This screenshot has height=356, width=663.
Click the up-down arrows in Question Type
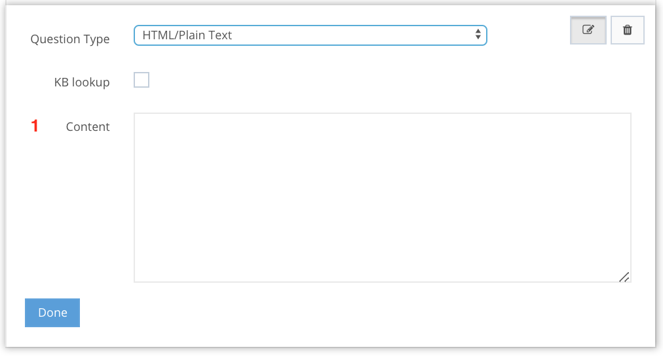pyautogui.click(x=478, y=35)
